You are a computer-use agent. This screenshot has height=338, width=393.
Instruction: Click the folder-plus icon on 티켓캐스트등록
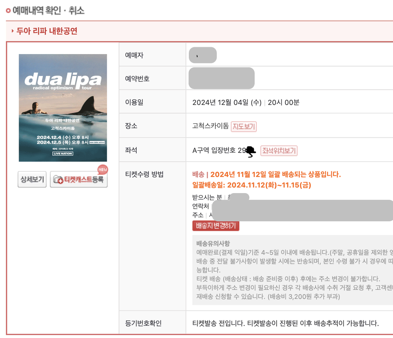(x=58, y=180)
